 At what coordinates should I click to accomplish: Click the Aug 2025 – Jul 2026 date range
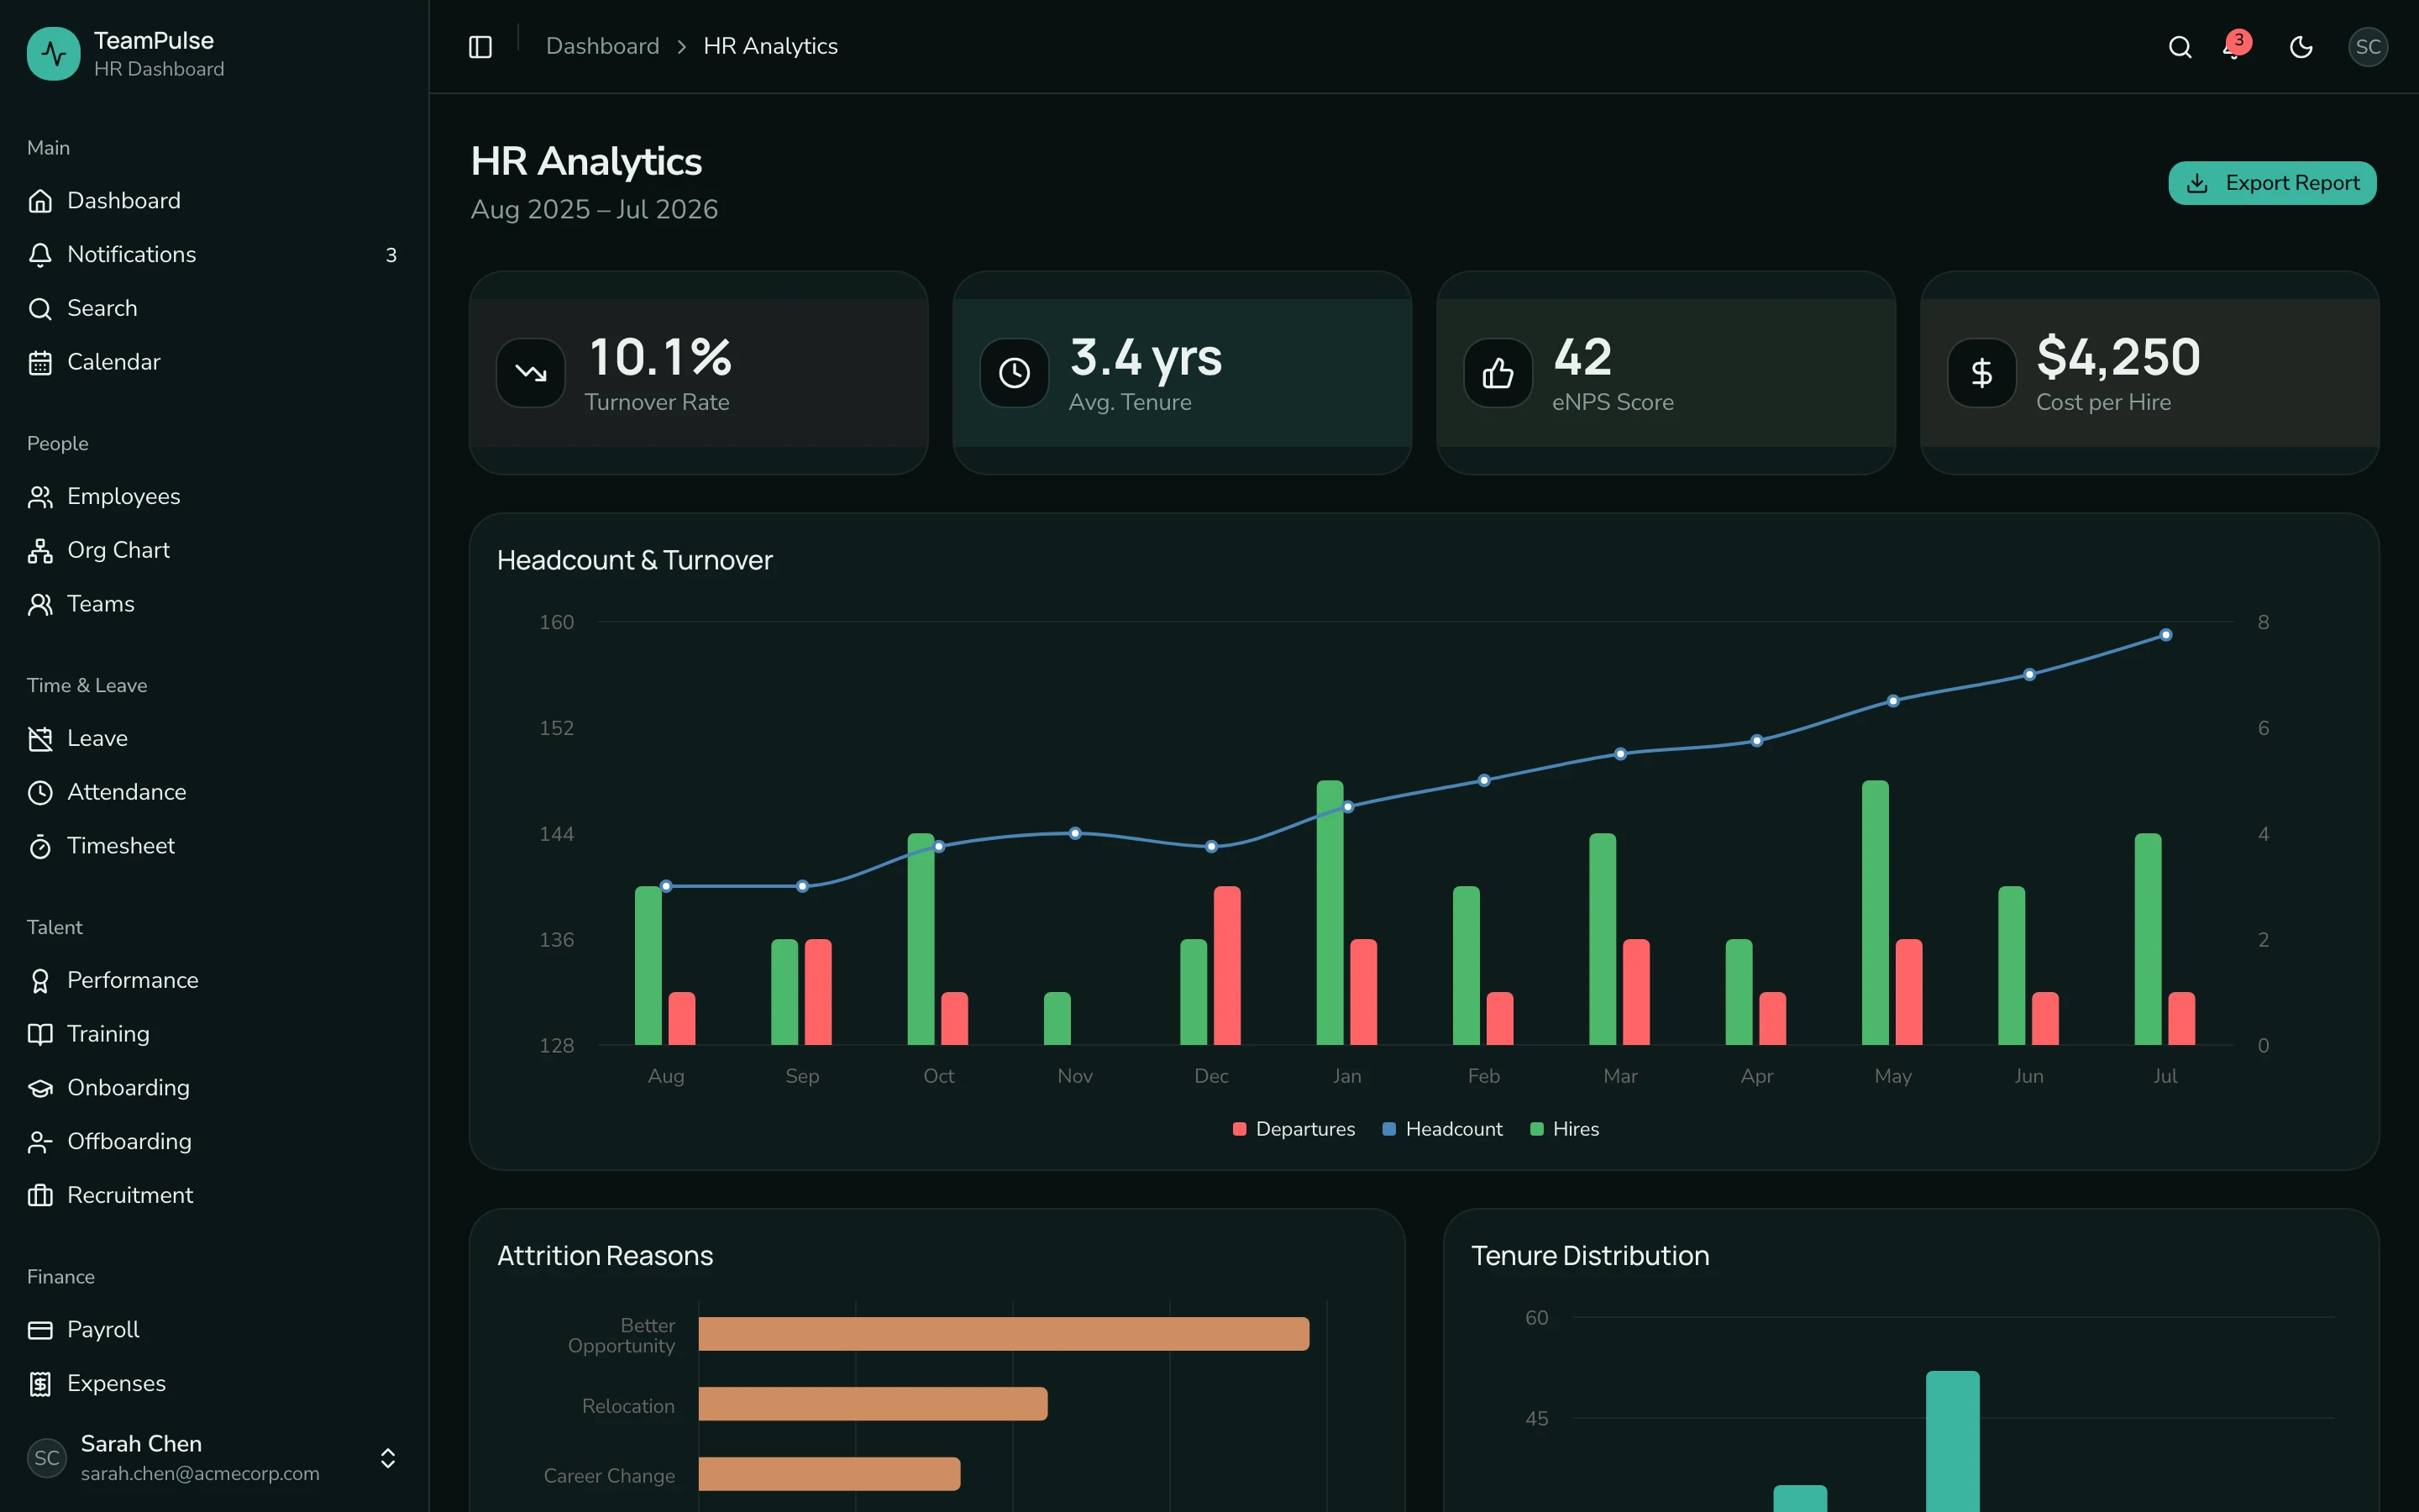tap(594, 209)
